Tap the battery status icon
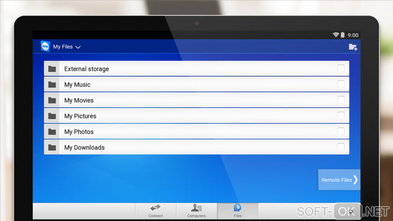The image size is (393, 221). click(343, 35)
